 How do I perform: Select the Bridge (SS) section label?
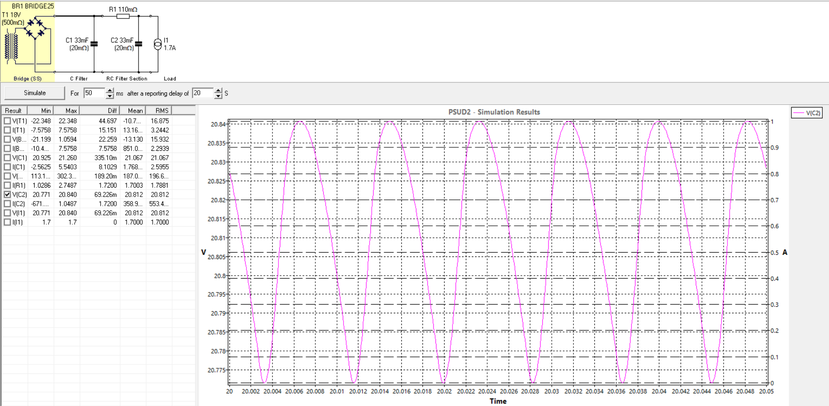(28, 79)
